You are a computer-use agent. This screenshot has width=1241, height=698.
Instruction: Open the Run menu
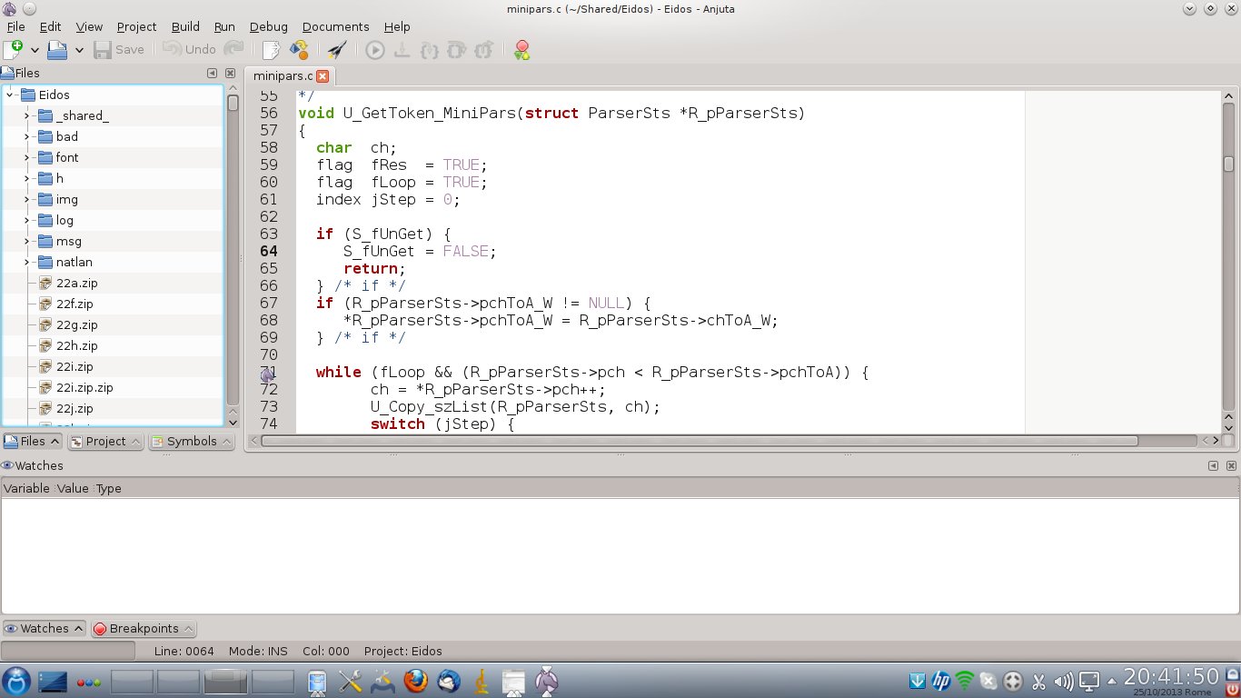pyautogui.click(x=224, y=26)
